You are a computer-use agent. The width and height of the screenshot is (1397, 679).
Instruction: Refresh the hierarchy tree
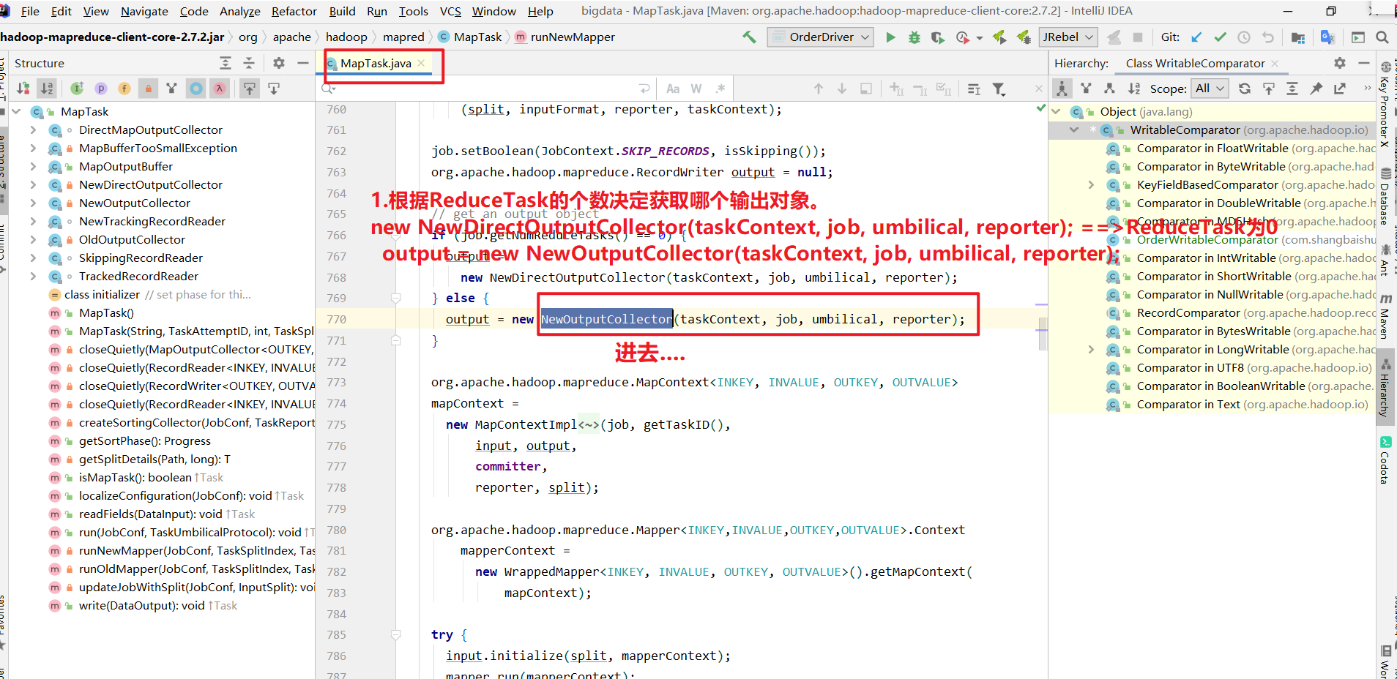(x=1245, y=89)
